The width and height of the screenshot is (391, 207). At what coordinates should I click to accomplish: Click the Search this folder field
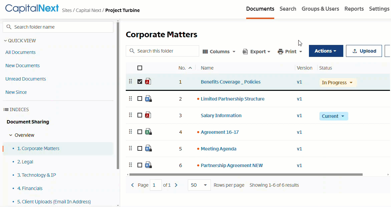(162, 51)
